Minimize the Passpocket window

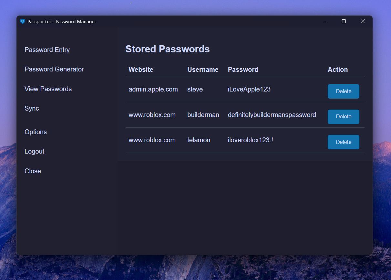point(325,21)
